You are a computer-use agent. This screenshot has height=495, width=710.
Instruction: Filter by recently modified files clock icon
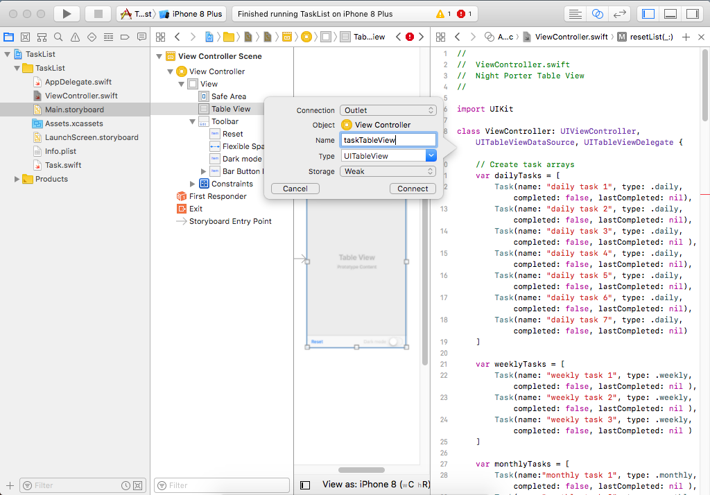click(126, 485)
